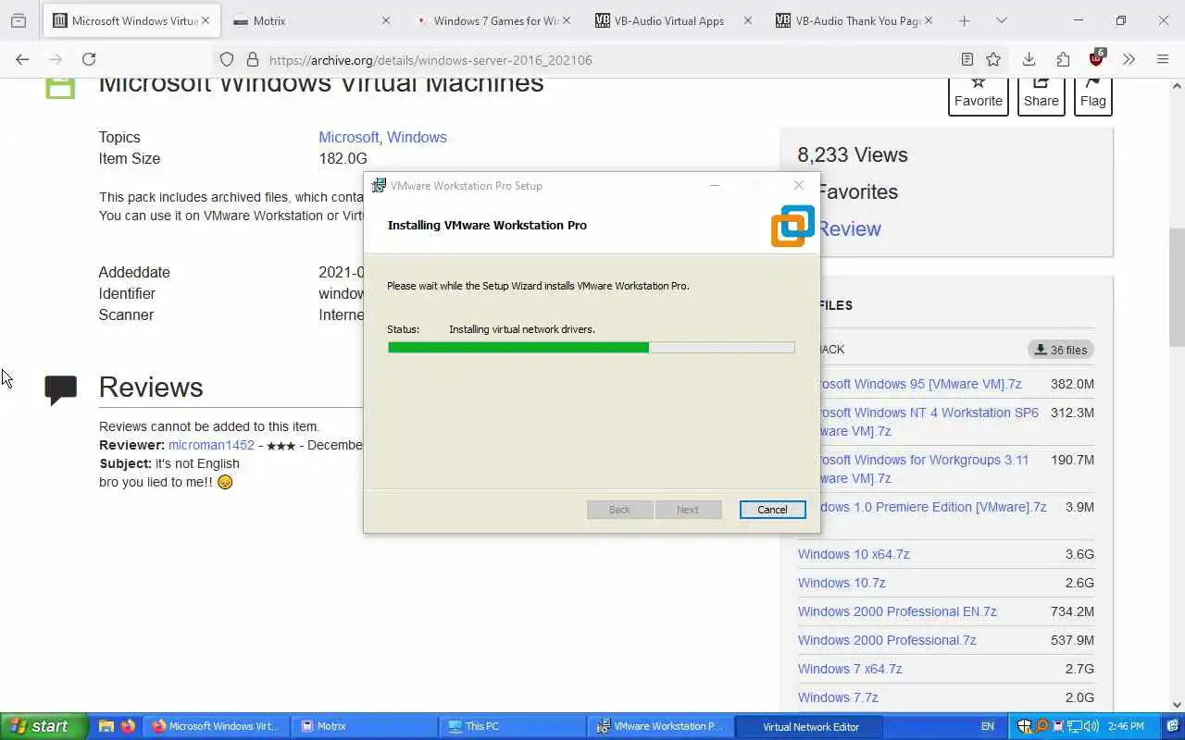Open the Microsoft topic link

(x=348, y=137)
